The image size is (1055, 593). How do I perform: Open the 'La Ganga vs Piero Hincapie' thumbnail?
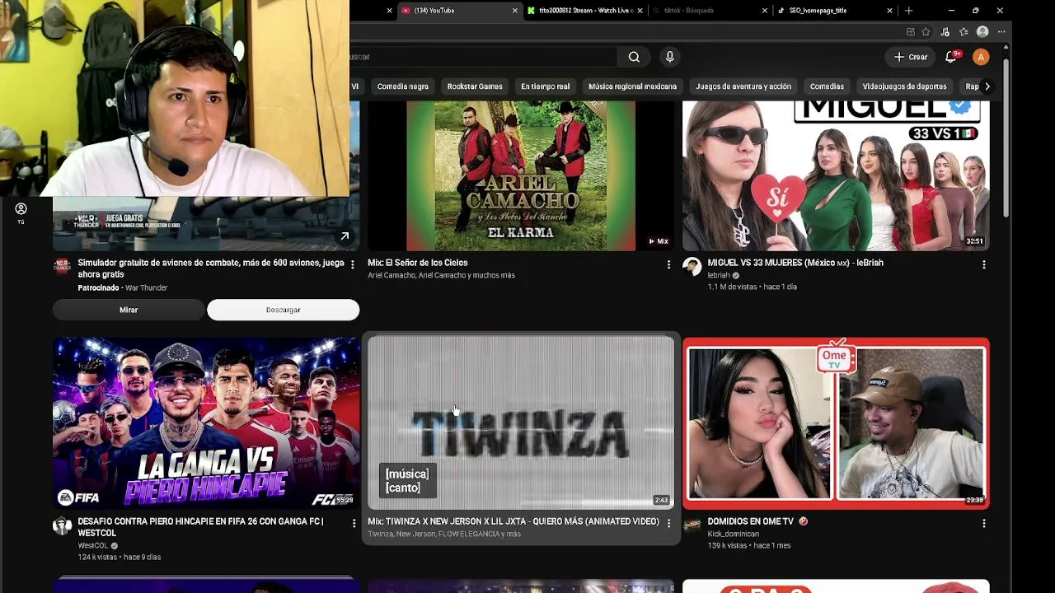[206, 423]
